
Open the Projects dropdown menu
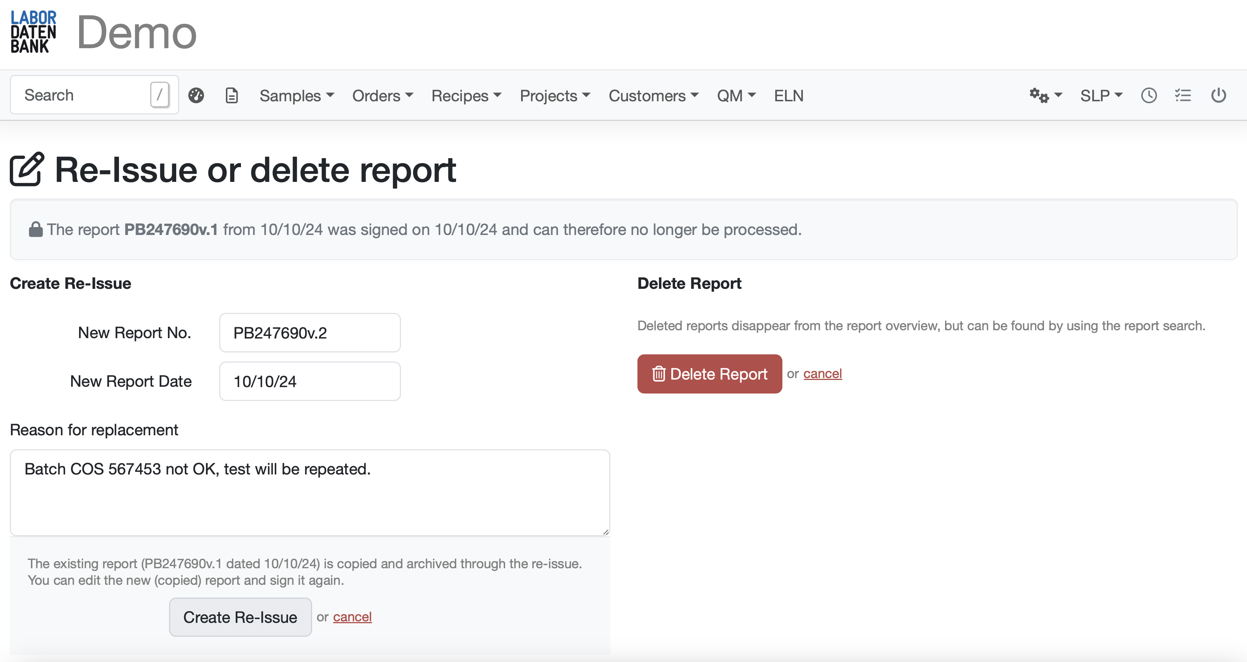click(555, 96)
